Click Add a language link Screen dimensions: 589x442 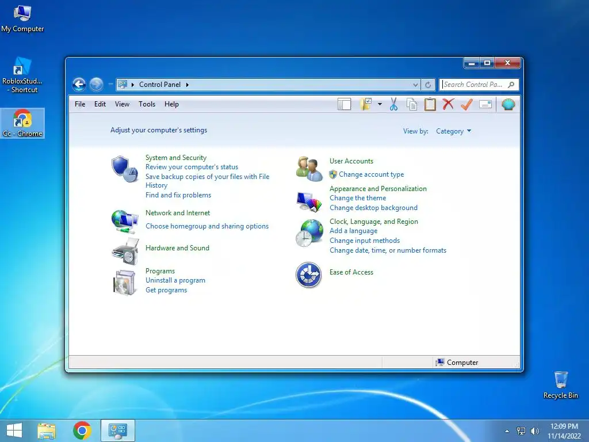(354, 231)
